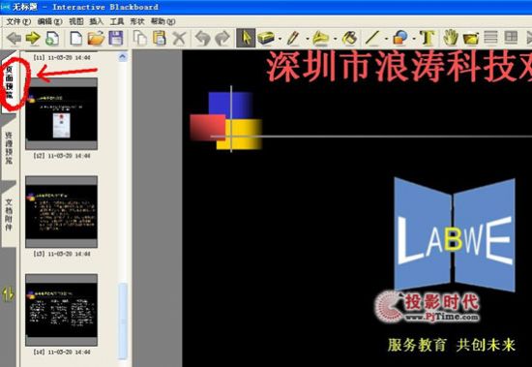Delete selection with the X icon

179,39
